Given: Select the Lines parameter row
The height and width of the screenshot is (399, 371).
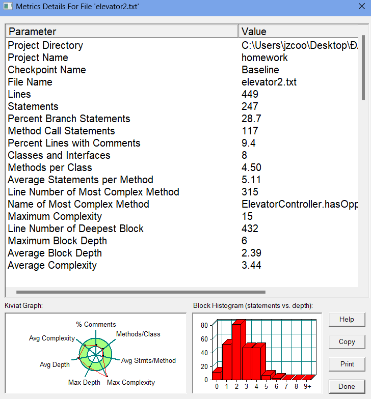Looking at the screenshot, I should [x=182, y=94].
